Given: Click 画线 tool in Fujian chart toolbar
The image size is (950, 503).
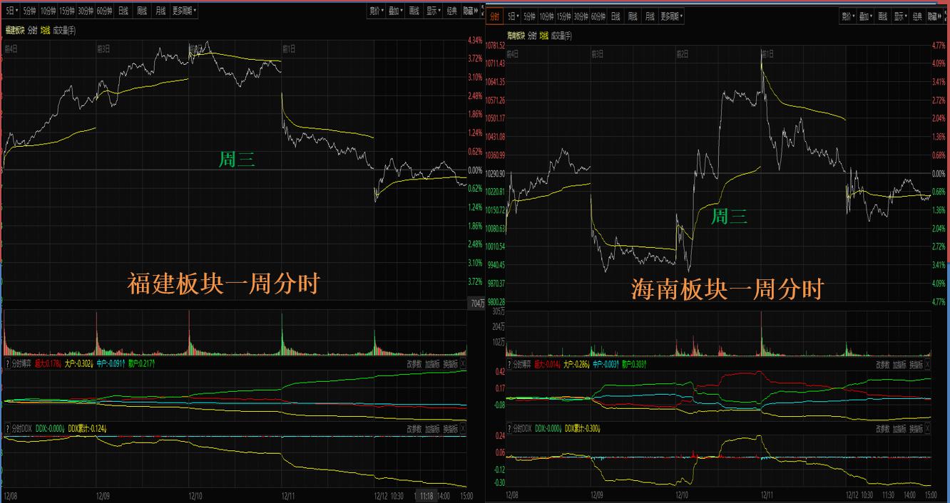Looking at the screenshot, I should 414,11.
